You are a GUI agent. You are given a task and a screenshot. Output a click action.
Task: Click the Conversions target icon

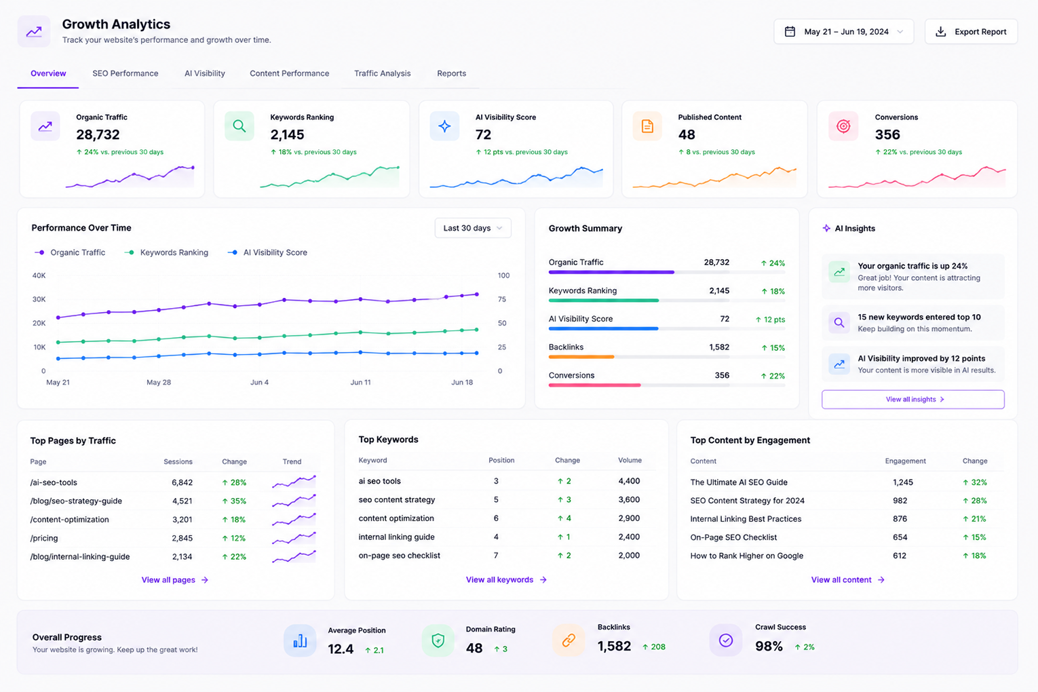pyautogui.click(x=843, y=126)
